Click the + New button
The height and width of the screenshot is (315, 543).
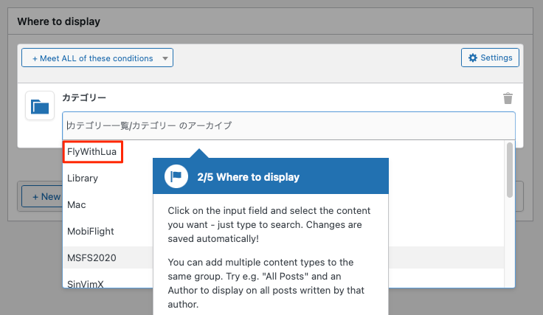click(x=41, y=197)
